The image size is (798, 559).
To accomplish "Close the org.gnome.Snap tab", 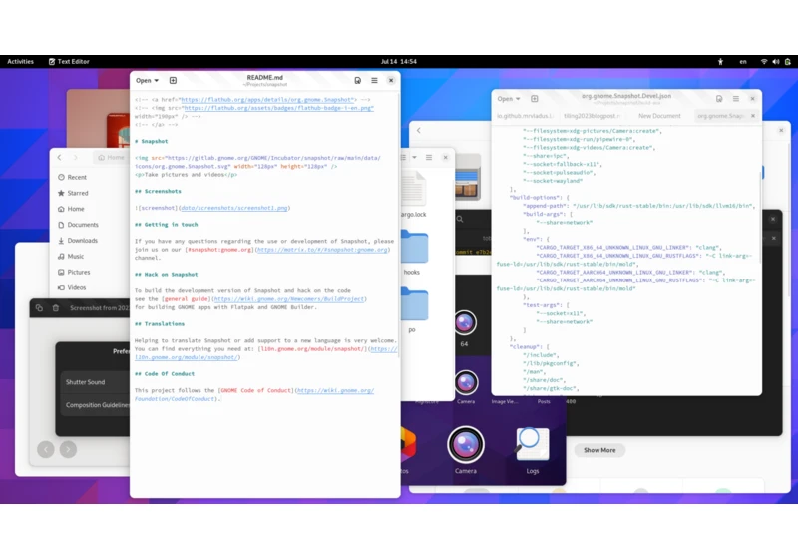I will pos(753,116).
